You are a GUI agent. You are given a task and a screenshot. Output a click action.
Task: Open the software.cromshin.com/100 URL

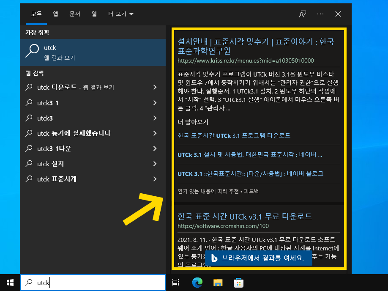click(x=223, y=226)
